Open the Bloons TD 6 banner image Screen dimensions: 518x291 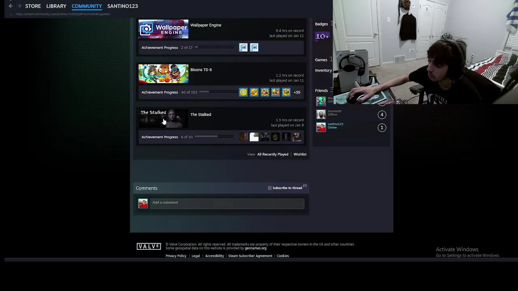point(163,74)
